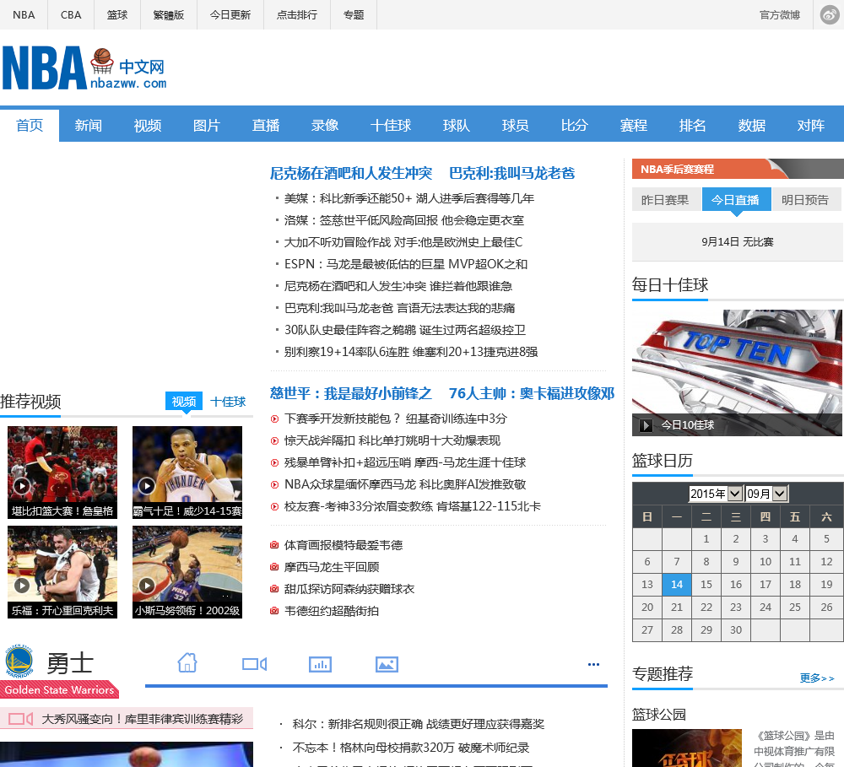The image size is (844, 767).
Task: Open the year 2015年 dropdown
Action: coord(716,494)
